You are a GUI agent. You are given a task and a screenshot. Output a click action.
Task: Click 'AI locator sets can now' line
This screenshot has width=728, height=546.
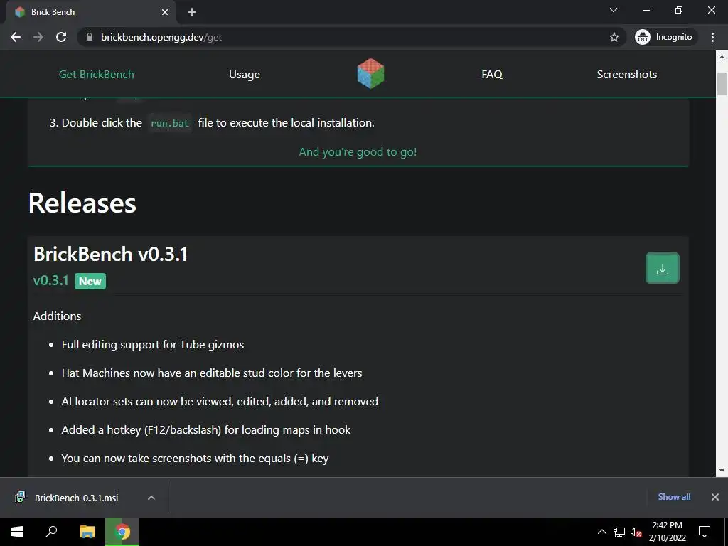[x=220, y=401]
